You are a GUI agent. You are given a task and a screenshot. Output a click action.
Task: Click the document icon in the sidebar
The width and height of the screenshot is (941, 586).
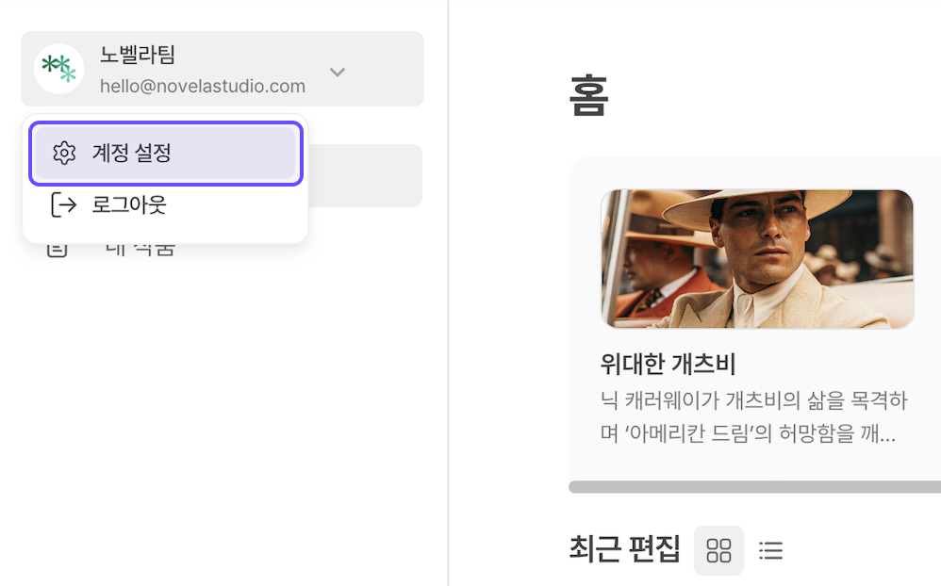point(57,249)
